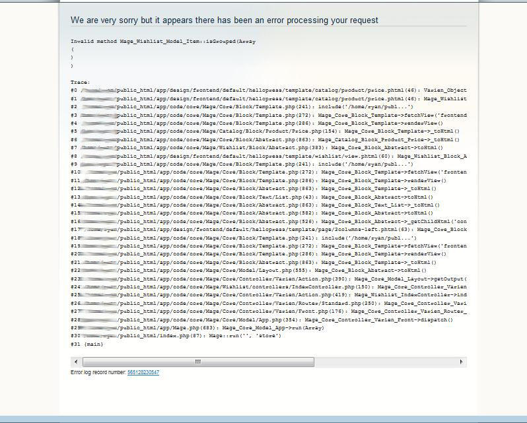This screenshot has width=527, height=423.
Task: Select trace line #23 Varien/Action.php(390)
Action: [269, 279]
